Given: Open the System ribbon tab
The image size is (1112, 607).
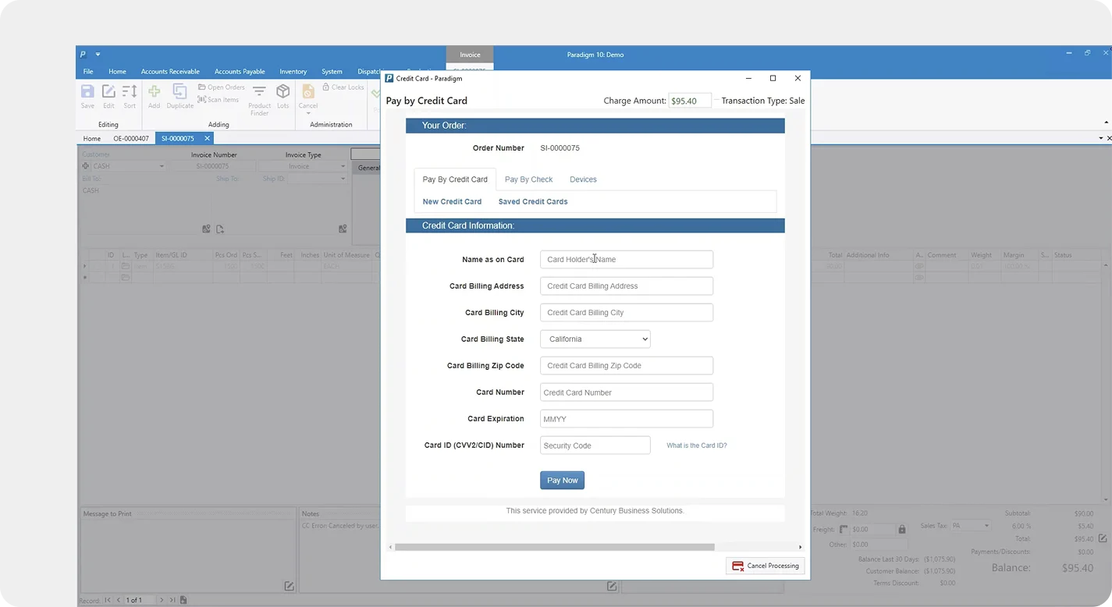Looking at the screenshot, I should tap(332, 72).
